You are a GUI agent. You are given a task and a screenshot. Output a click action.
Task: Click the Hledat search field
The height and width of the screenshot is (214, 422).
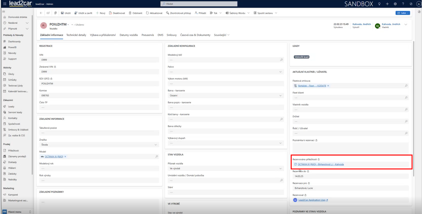[x=199, y=4]
